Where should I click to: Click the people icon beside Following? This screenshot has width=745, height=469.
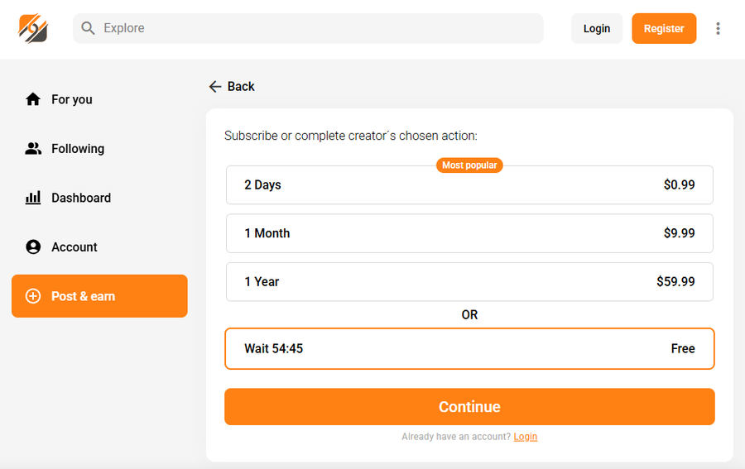click(x=33, y=149)
